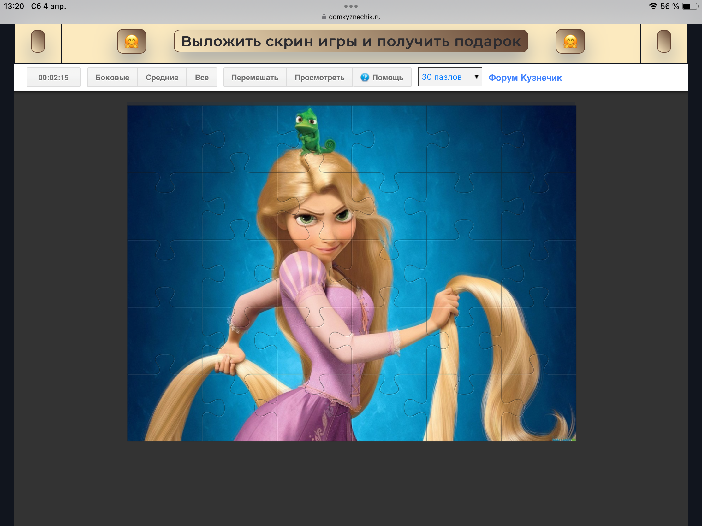Click the left rounded capsule icon
The height and width of the screenshot is (526, 702).
[x=38, y=41]
